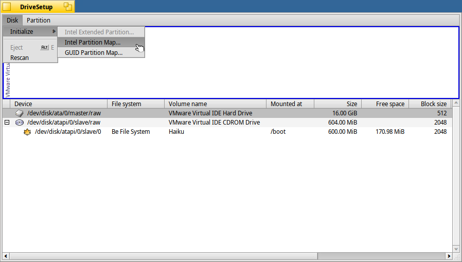
Task: Click the vertical scrollbar down arrow
Action: (x=456, y=248)
